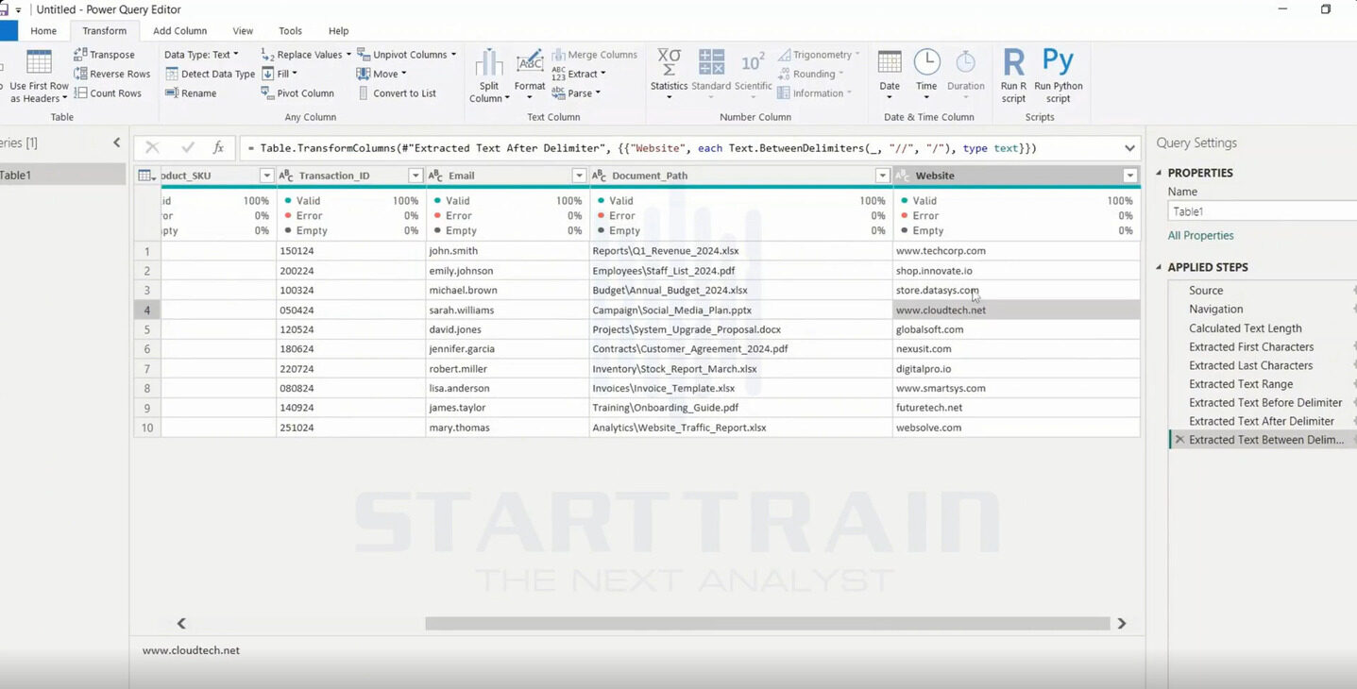This screenshot has width=1357, height=689.
Task: Click the All Properties link
Action: point(1200,236)
